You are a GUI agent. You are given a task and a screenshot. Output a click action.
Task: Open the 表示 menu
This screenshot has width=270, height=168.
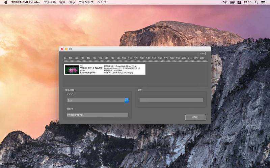click(x=72, y=2)
